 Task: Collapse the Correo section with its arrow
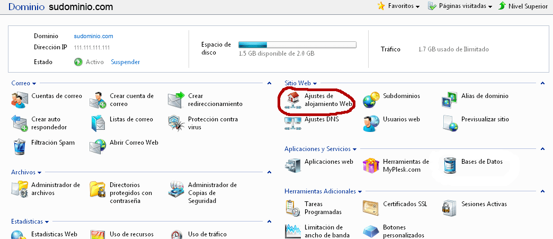[269, 84]
